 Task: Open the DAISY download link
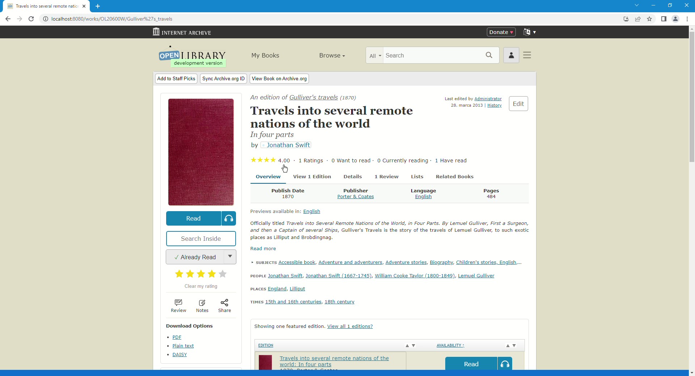(180, 355)
